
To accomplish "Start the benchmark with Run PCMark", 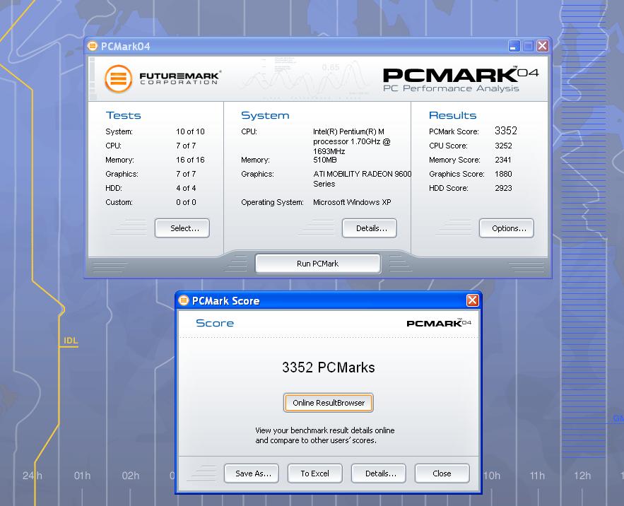I will (317, 264).
